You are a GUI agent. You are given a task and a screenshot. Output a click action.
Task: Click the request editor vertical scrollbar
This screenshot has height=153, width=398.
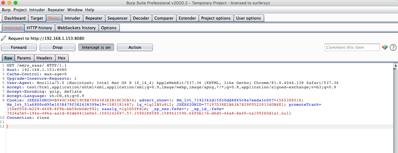click(396, 108)
